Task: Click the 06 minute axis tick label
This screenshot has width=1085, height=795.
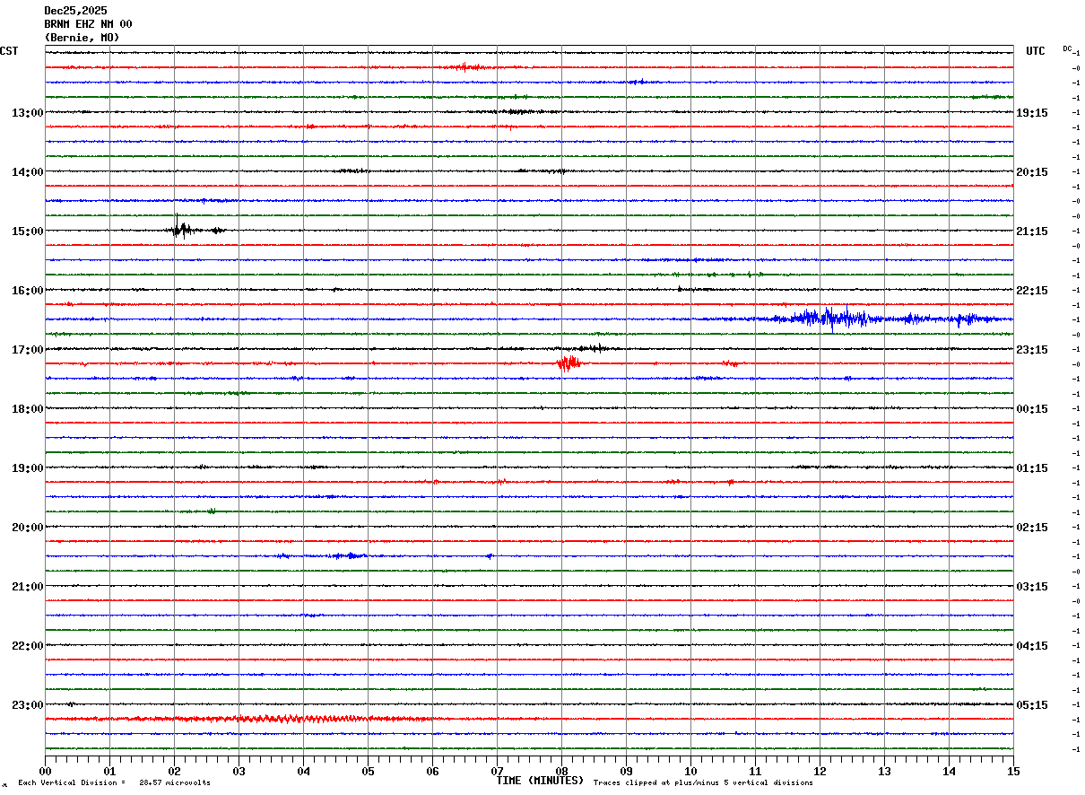Action: pyautogui.click(x=432, y=771)
